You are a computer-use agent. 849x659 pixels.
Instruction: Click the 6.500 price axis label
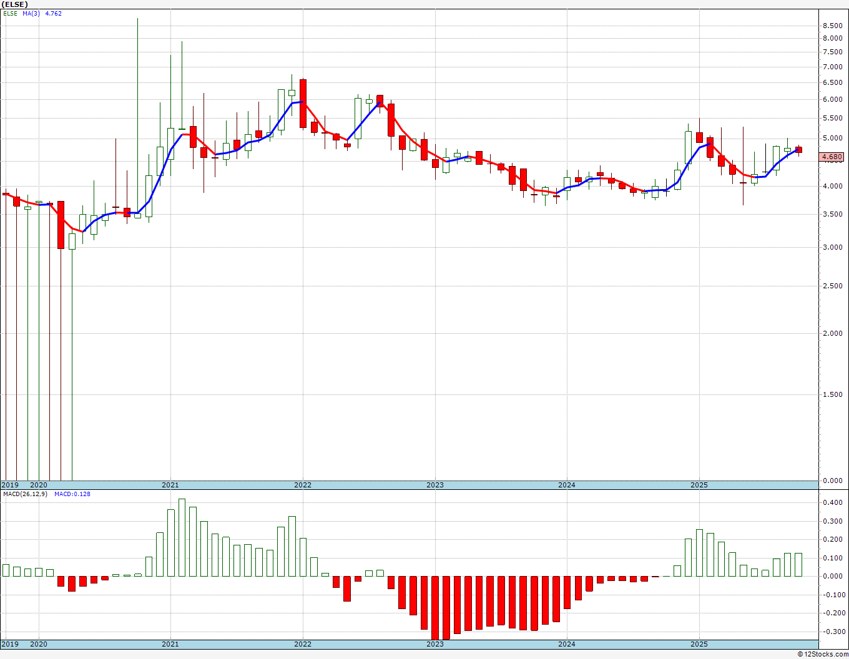point(833,82)
